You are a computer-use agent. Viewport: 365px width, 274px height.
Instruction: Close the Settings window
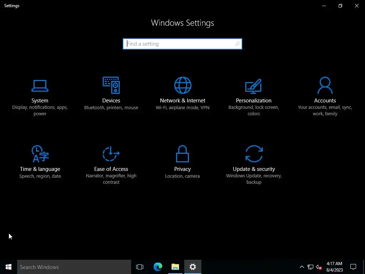point(356,6)
